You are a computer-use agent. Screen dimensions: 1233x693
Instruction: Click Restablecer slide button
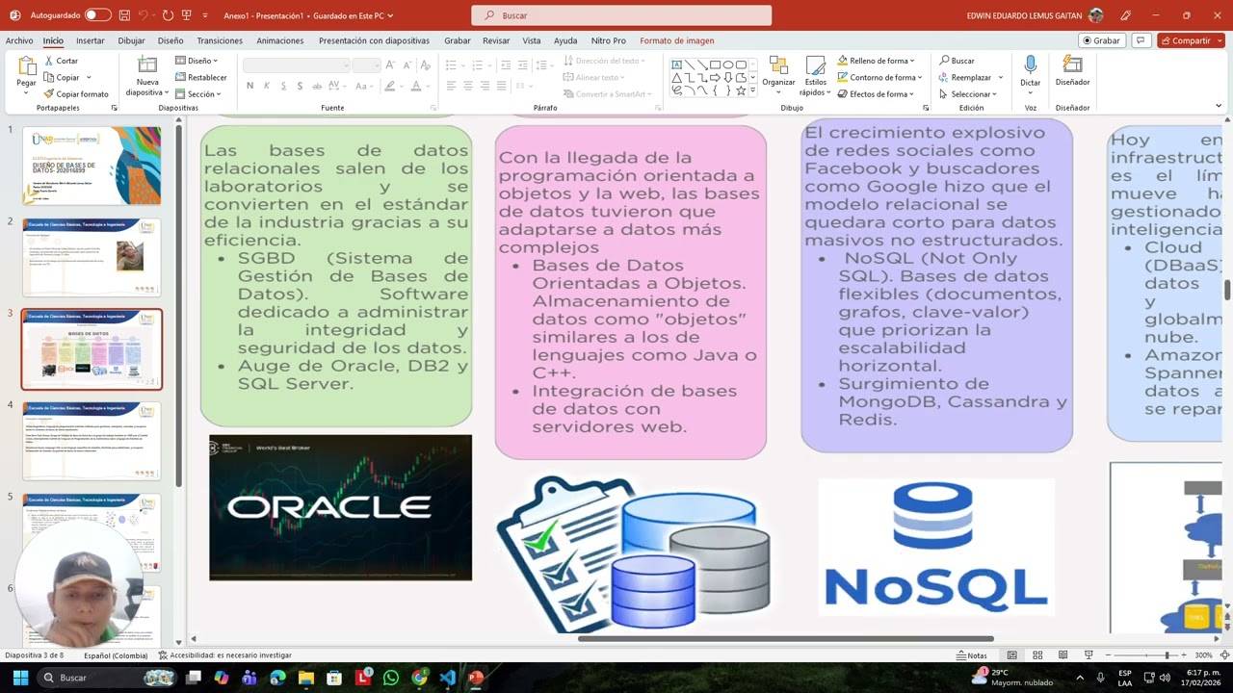[200, 77]
